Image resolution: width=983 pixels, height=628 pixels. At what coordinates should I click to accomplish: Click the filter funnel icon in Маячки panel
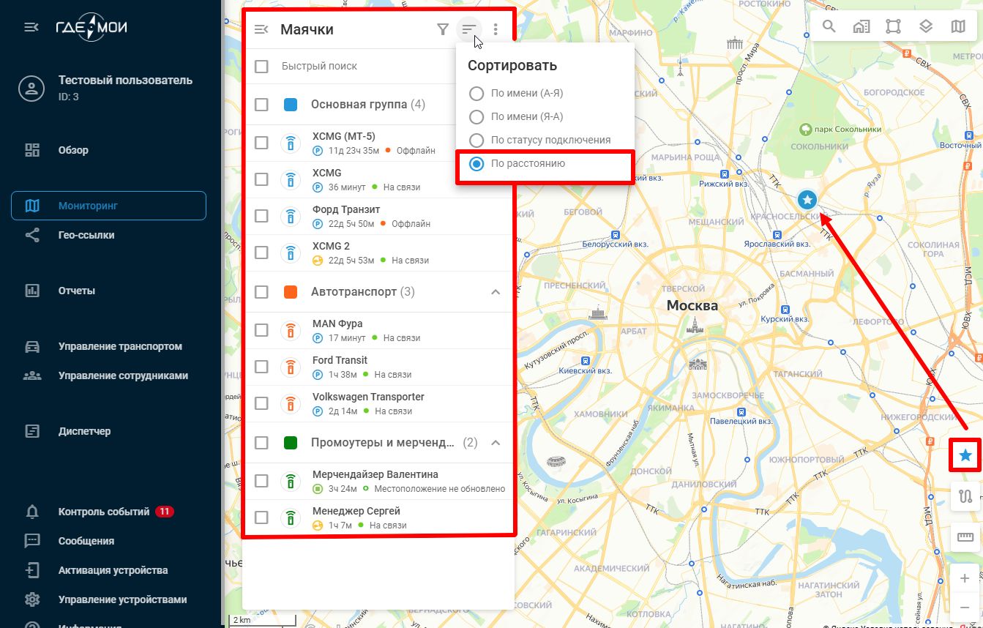tap(442, 29)
